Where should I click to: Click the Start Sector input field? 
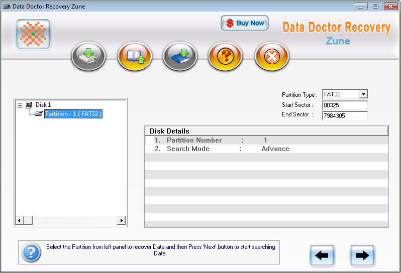pos(345,105)
